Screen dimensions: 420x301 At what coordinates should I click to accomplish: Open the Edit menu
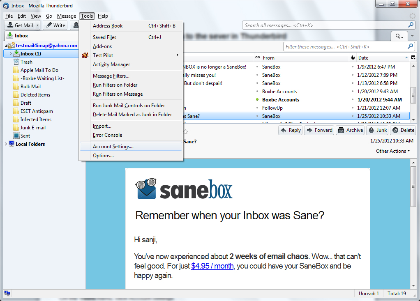point(21,16)
